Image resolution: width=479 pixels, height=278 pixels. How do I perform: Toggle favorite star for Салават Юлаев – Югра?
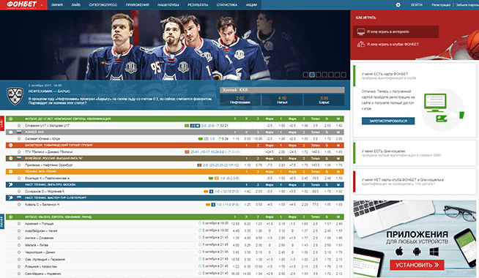19,138
